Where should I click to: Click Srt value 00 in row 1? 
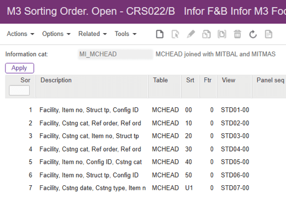[x=188, y=110]
